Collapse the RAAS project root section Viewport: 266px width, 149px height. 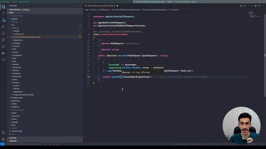coord(11,13)
